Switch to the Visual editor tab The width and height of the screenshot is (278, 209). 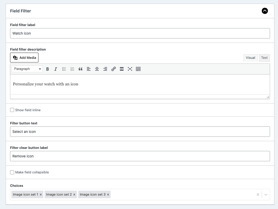pos(250,58)
